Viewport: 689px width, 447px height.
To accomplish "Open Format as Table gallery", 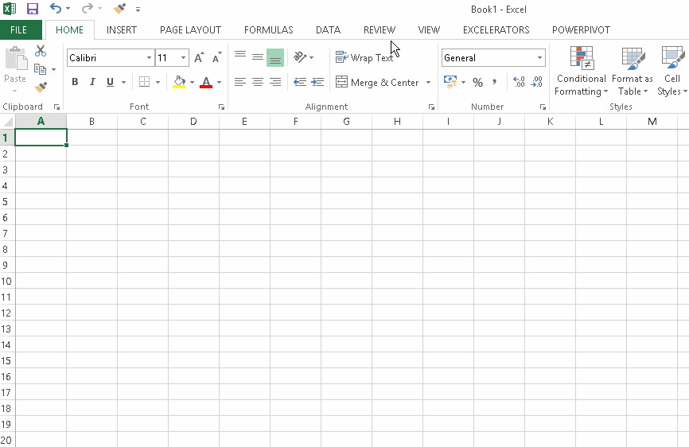I will click(x=633, y=71).
